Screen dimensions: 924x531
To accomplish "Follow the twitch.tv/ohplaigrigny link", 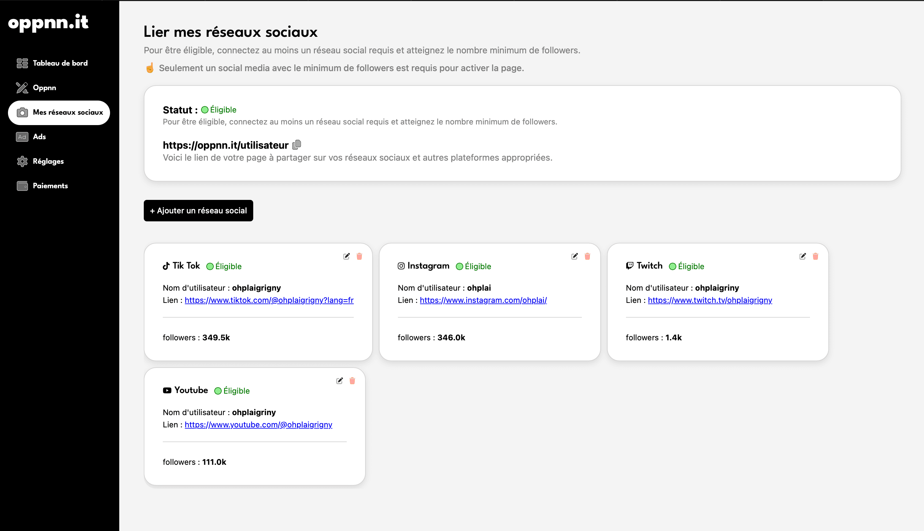I will click(x=710, y=300).
